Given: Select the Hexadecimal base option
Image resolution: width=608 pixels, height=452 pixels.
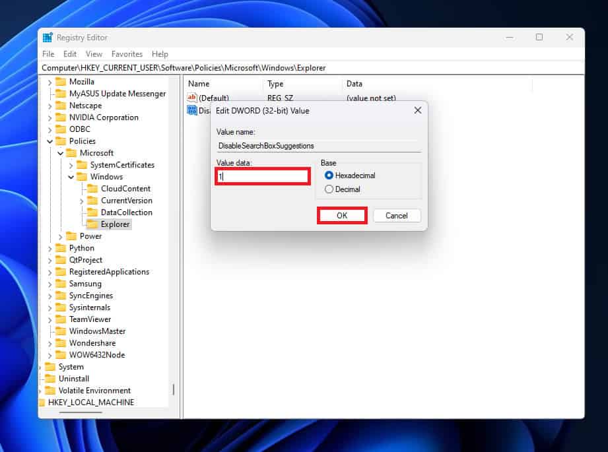Looking at the screenshot, I should 329,176.
